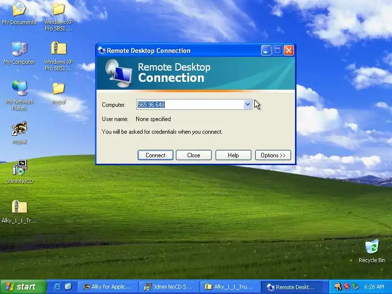Expand Options in Remote Desktop Connection
This screenshot has width=392, height=294.
[x=273, y=155]
